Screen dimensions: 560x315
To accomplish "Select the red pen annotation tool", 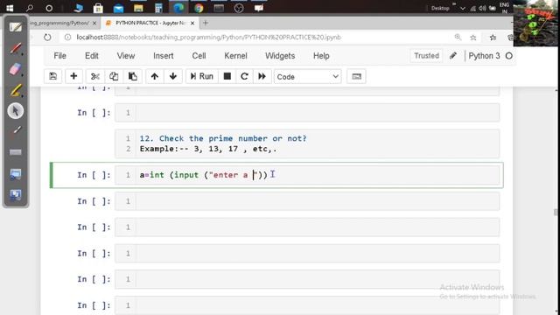I will pyautogui.click(x=16, y=48).
